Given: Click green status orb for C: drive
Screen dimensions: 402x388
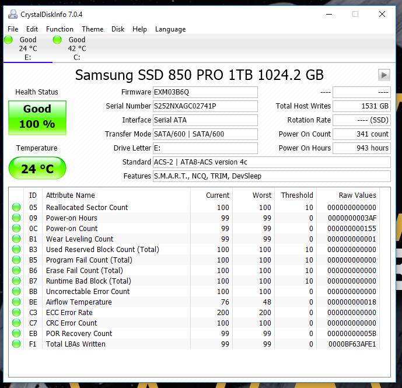Looking at the screenshot, I should (x=57, y=40).
